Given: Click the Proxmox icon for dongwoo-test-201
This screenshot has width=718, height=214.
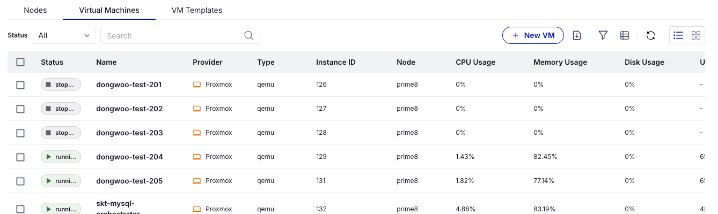Looking at the screenshot, I should tap(197, 85).
